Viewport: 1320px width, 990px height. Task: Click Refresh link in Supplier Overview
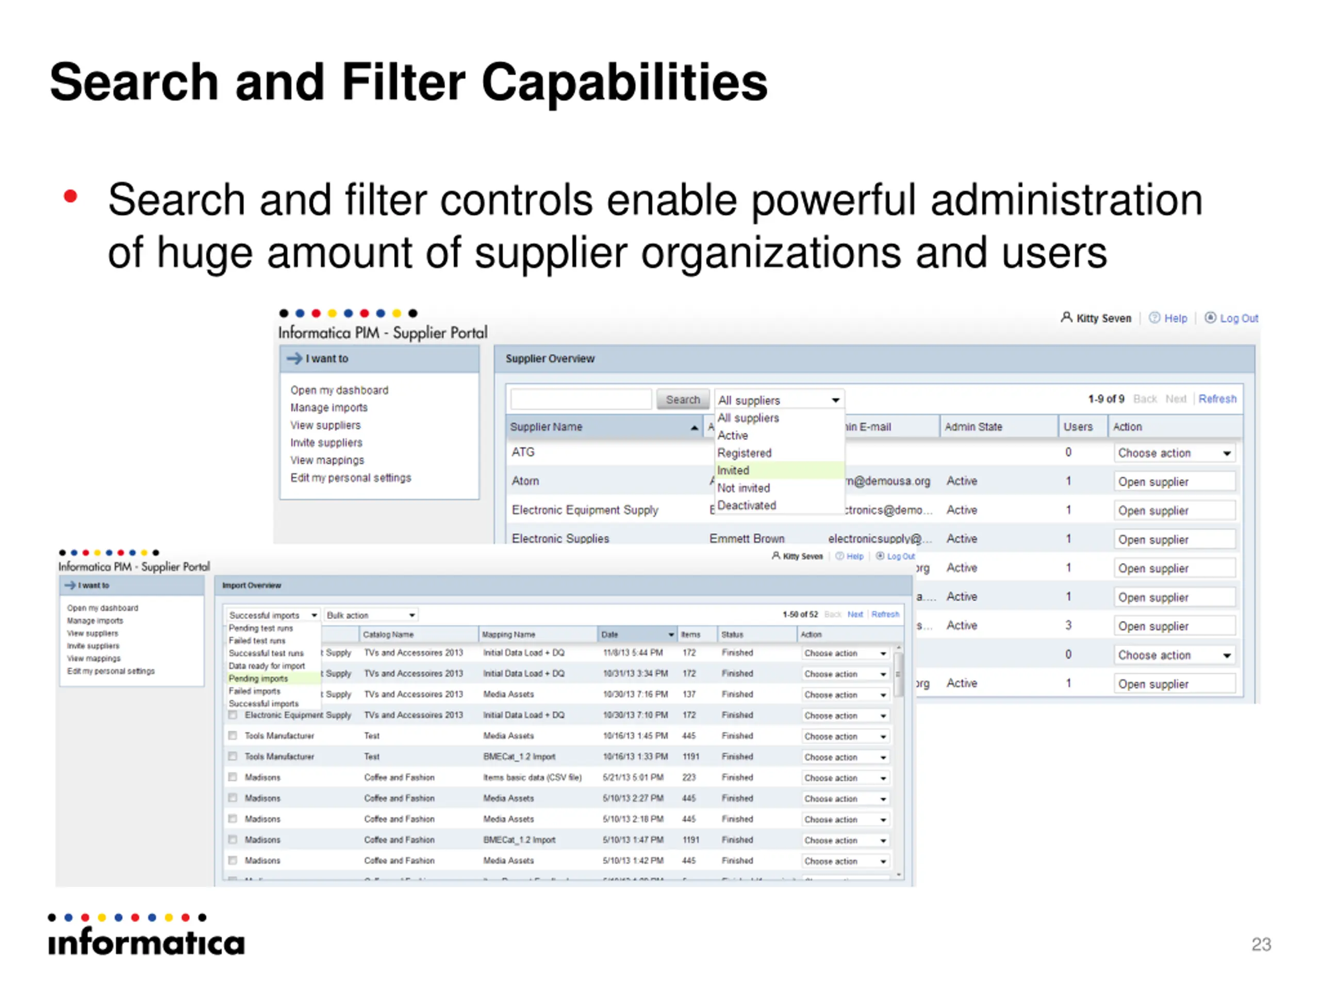pos(1217,399)
